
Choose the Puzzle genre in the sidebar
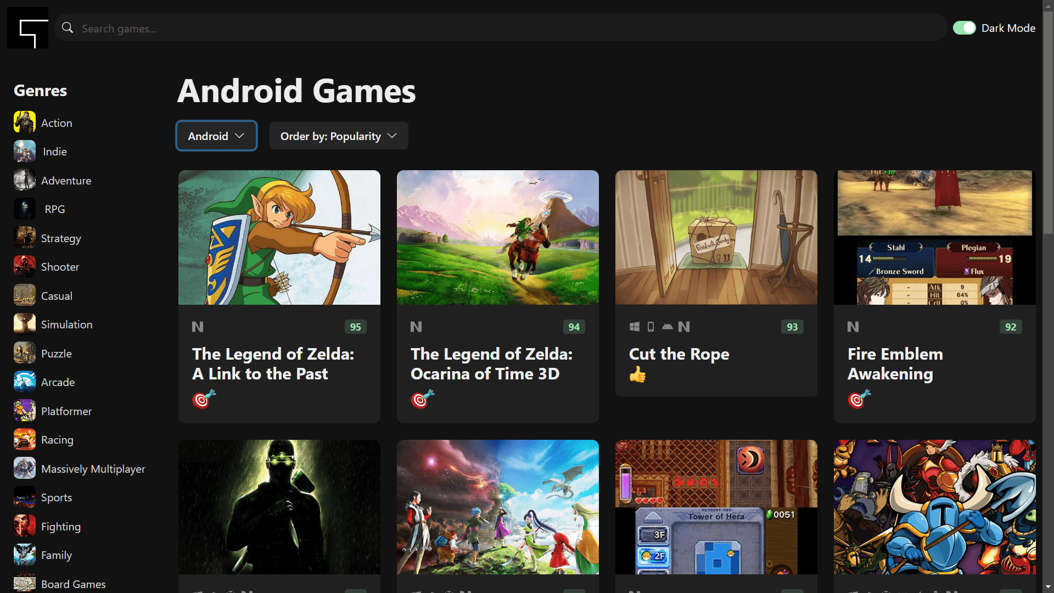pos(57,354)
